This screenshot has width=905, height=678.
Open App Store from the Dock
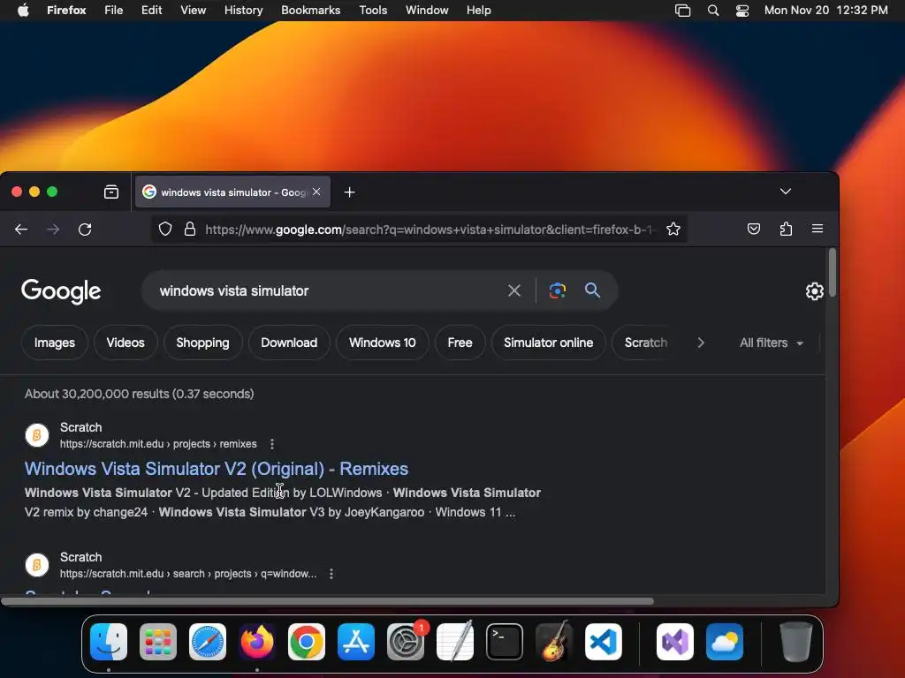click(356, 642)
